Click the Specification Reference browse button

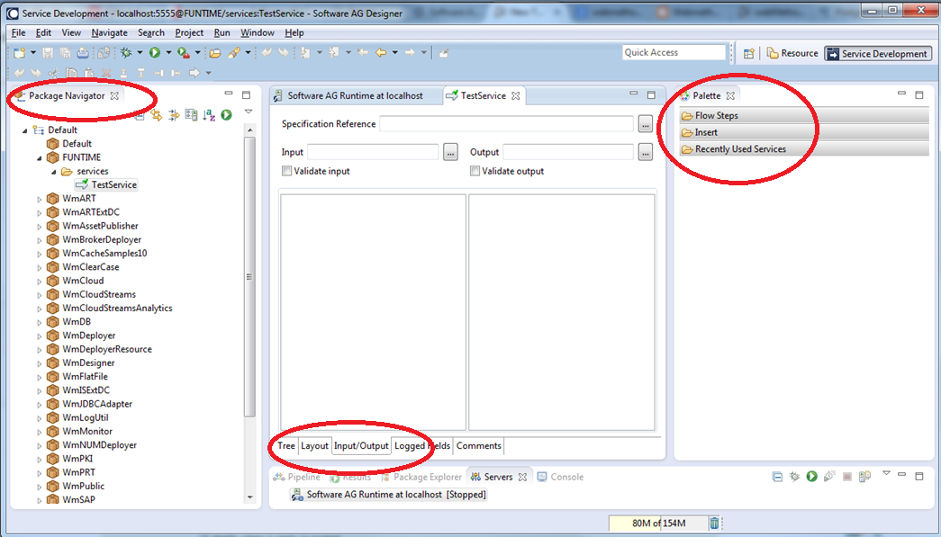click(645, 125)
